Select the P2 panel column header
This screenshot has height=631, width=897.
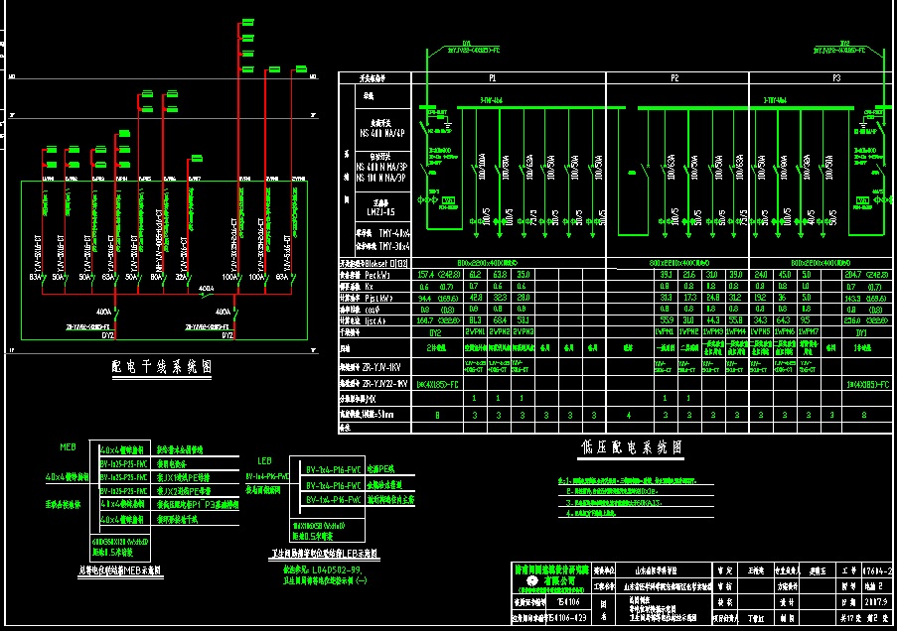[674, 77]
